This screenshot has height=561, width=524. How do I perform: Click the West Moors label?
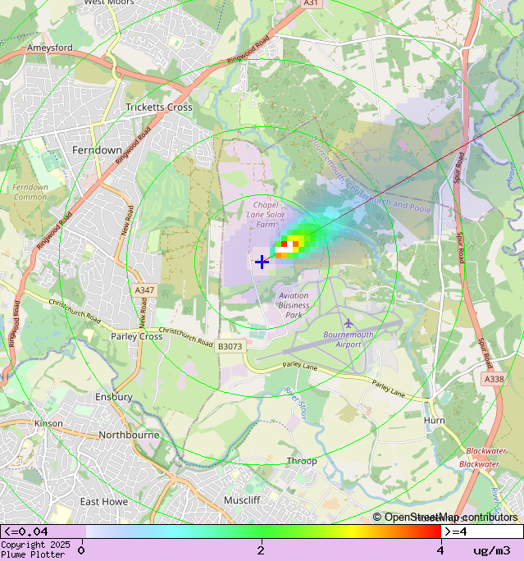click(109, 2)
